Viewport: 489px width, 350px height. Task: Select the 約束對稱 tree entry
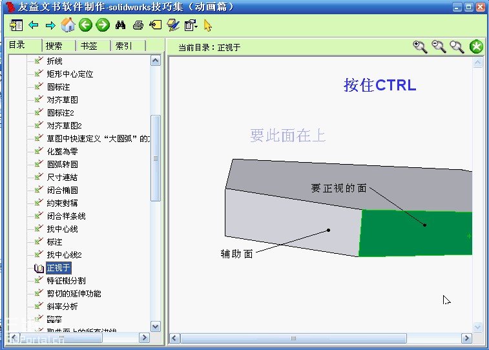(62, 203)
